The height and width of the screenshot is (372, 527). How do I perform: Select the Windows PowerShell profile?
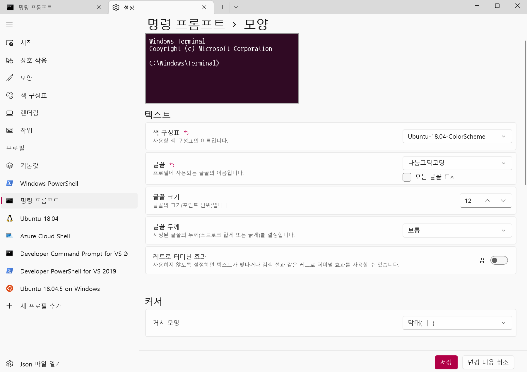pyautogui.click(x=69, y=183)
